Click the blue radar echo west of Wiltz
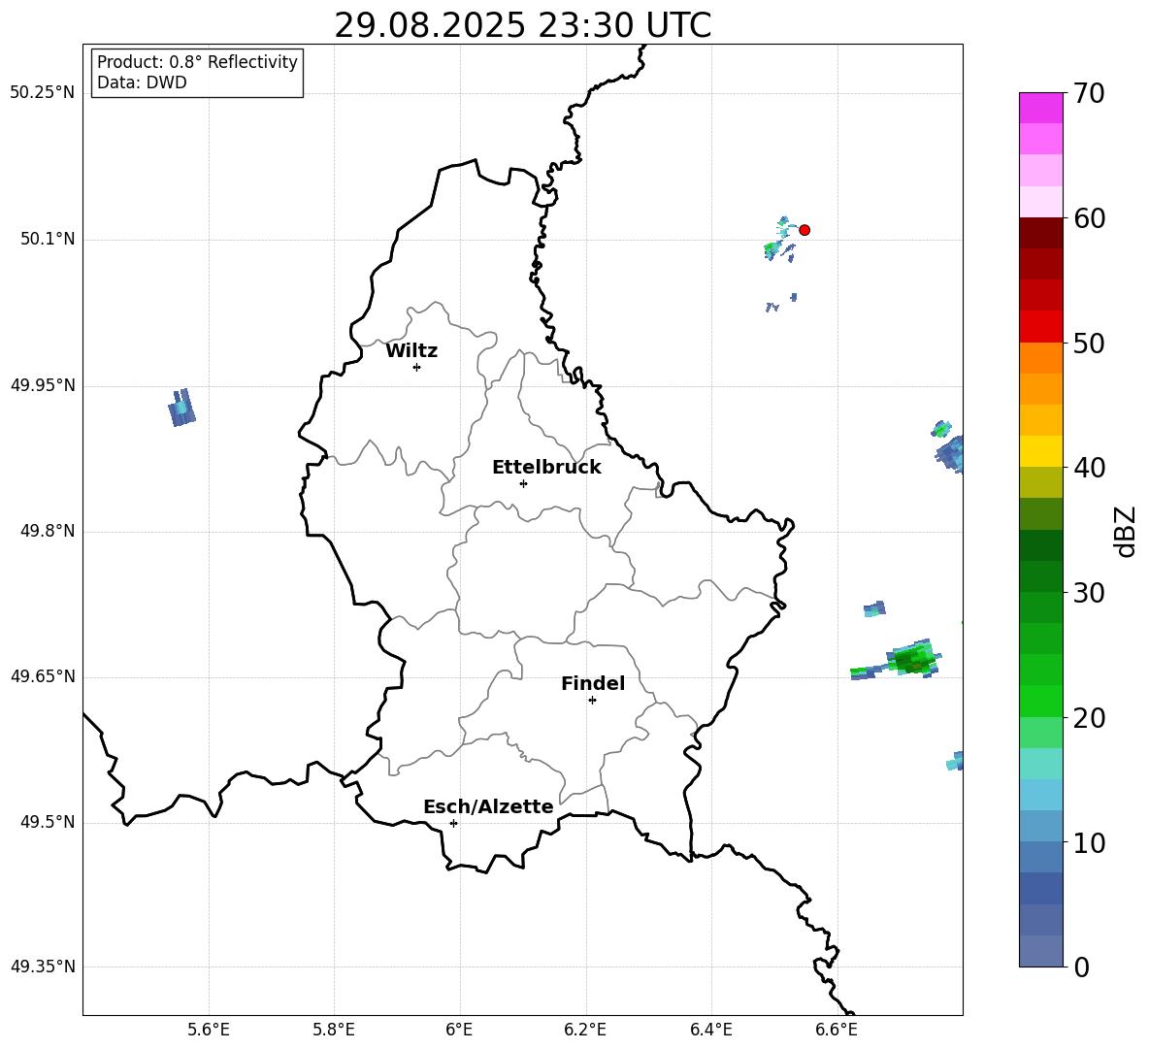Screen dimensions: 1149x1049 [181, 408]
